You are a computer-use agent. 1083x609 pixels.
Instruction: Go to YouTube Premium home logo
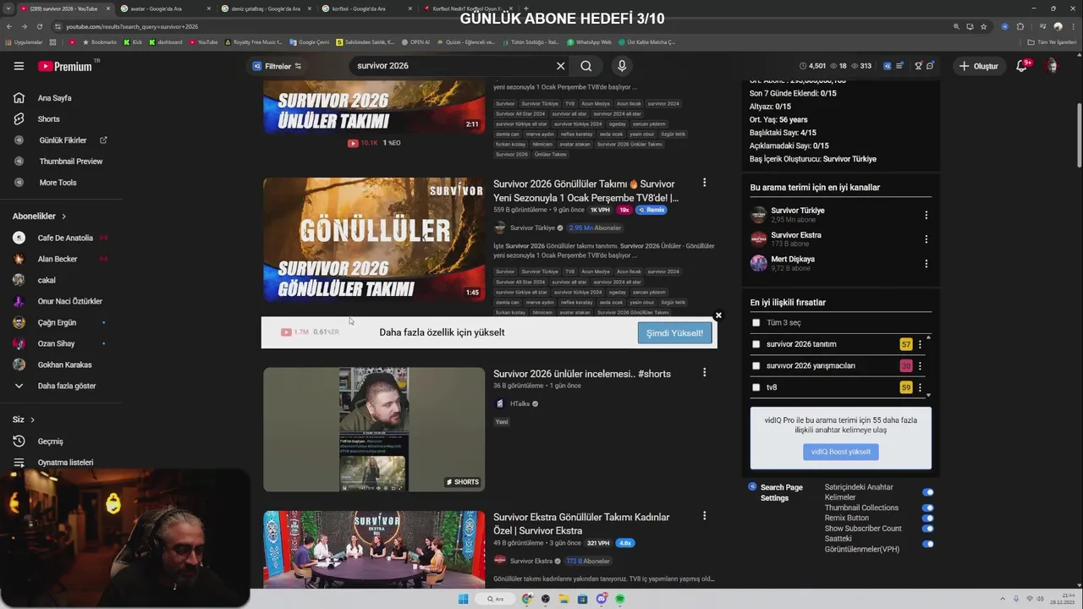click(x=65, y=66)
